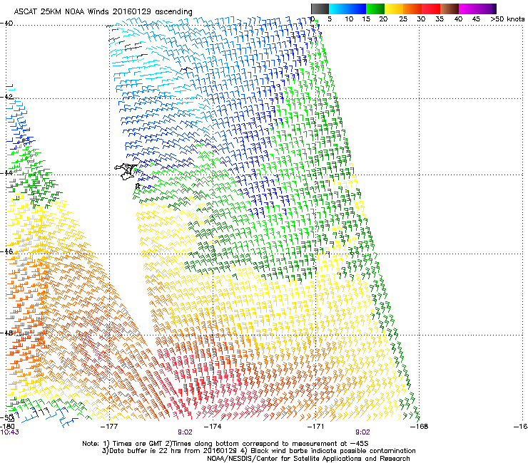
Task: Click the "-40" latitude axis label
Action: tap(6, 24)
